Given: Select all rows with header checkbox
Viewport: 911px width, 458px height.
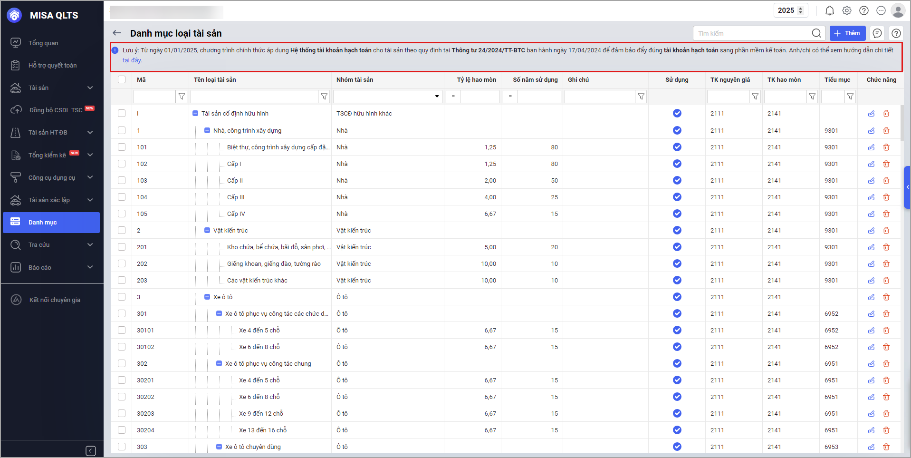Looking at the screenshot, I should (122, 79).
